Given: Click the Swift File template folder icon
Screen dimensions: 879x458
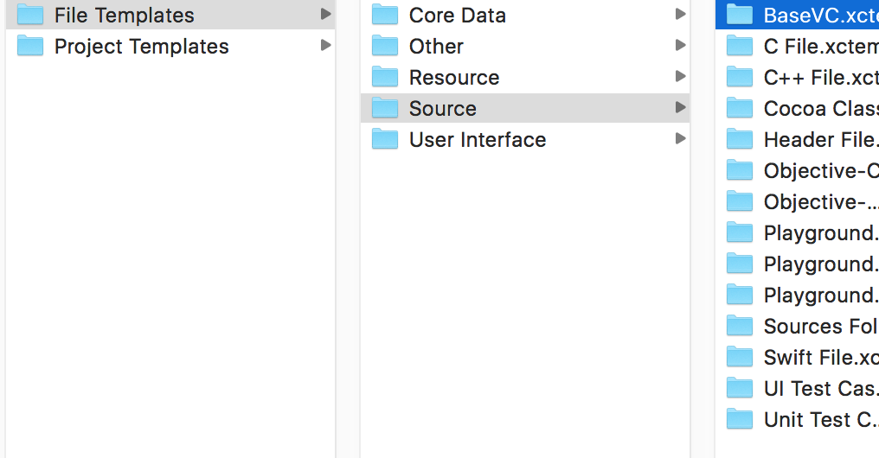Looking at the screenshot, I should pyautogui.click(x=740, y=357).
